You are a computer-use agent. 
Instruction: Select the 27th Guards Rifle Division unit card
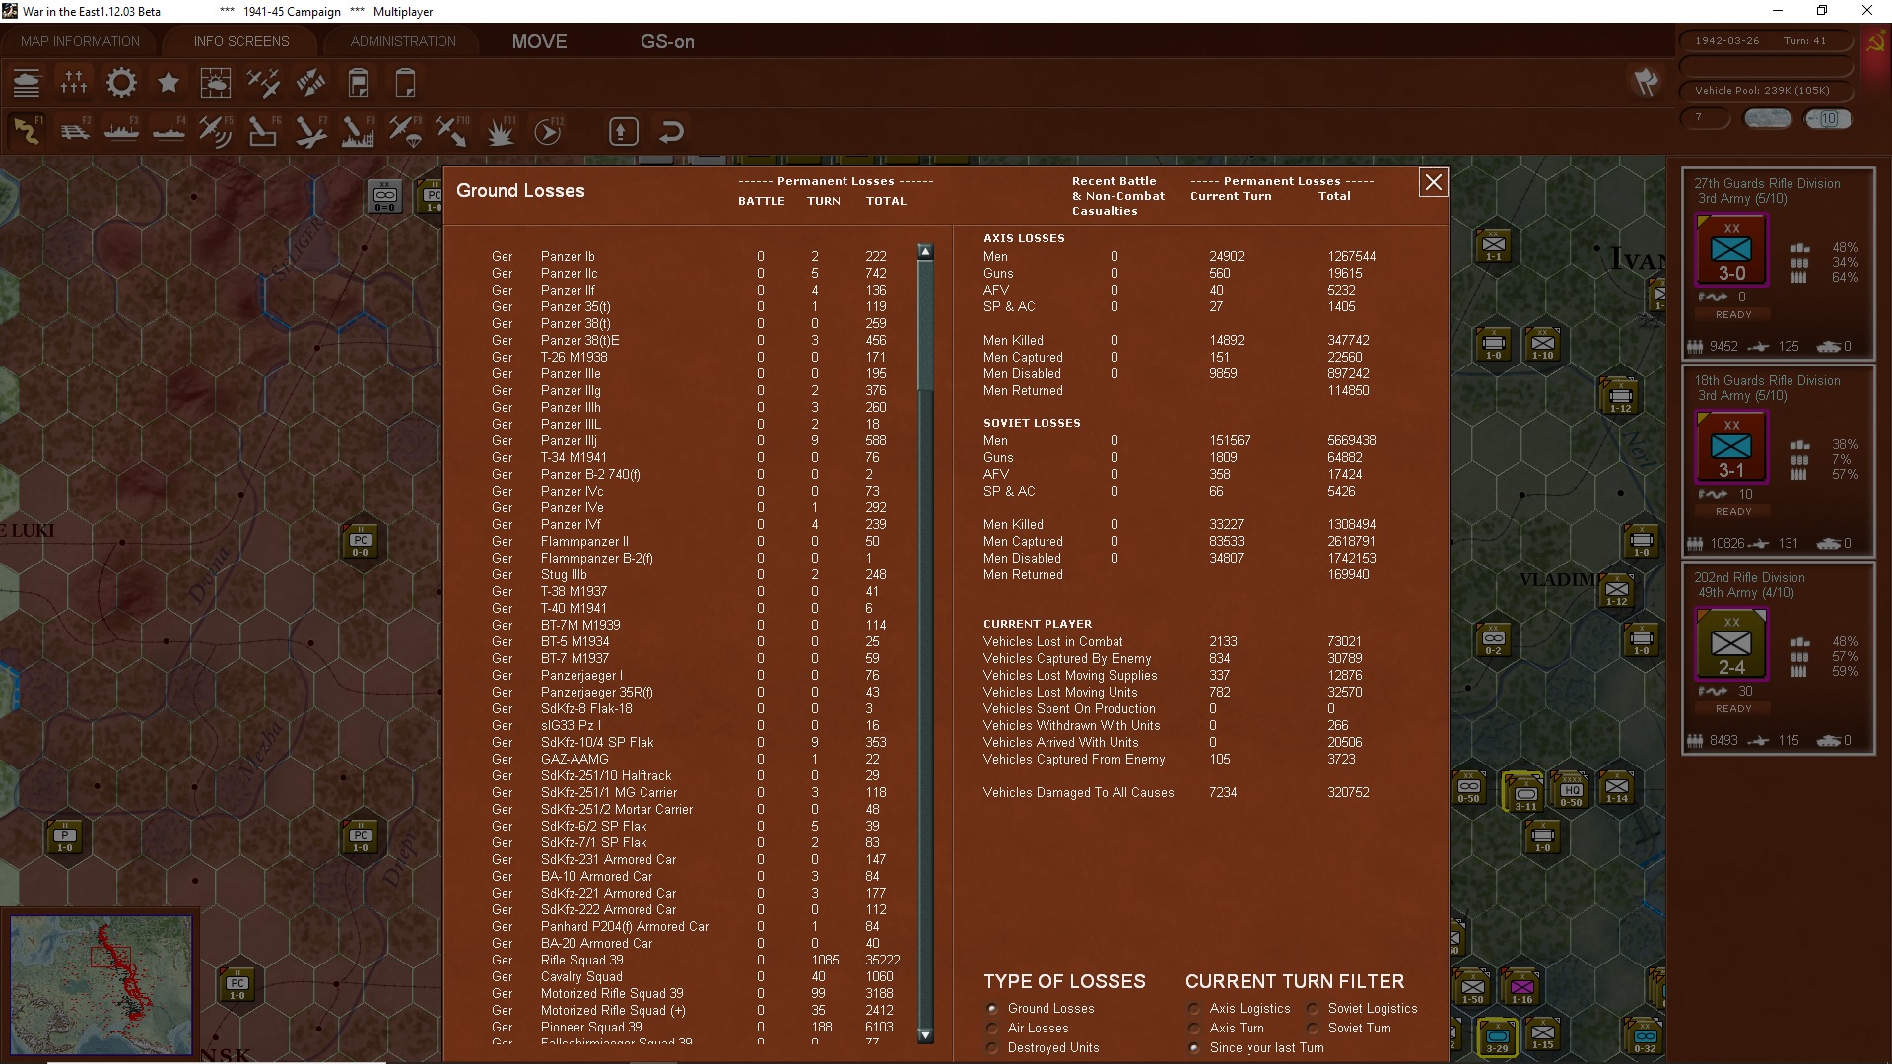(x=1778, y=263)
